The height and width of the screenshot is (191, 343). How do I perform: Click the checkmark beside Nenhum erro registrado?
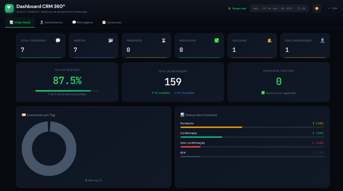tap(263, 93)
